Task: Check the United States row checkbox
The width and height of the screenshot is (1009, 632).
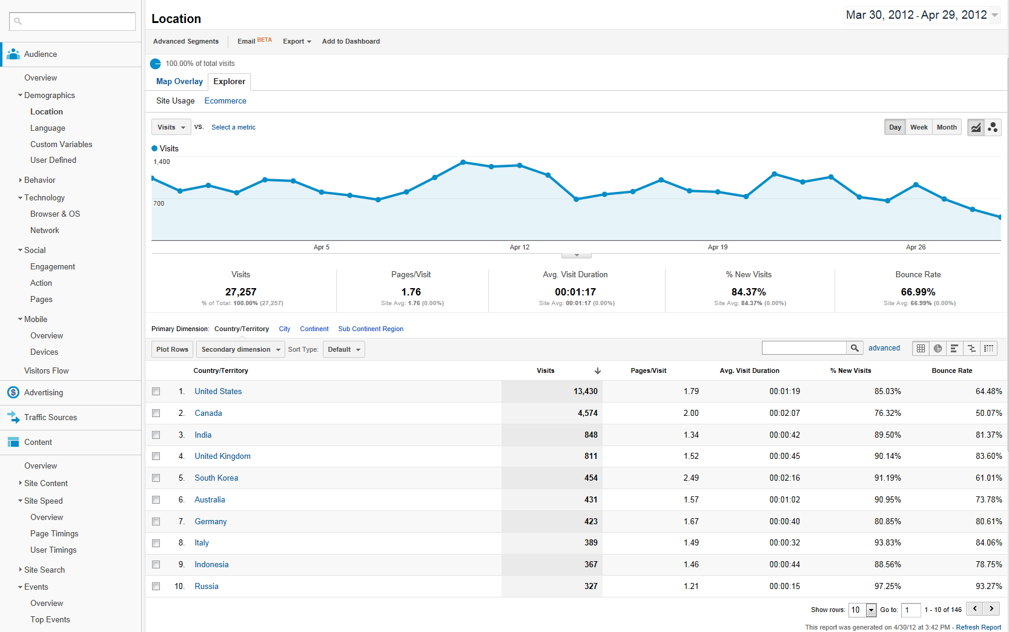Action: [x=156, y=392]
